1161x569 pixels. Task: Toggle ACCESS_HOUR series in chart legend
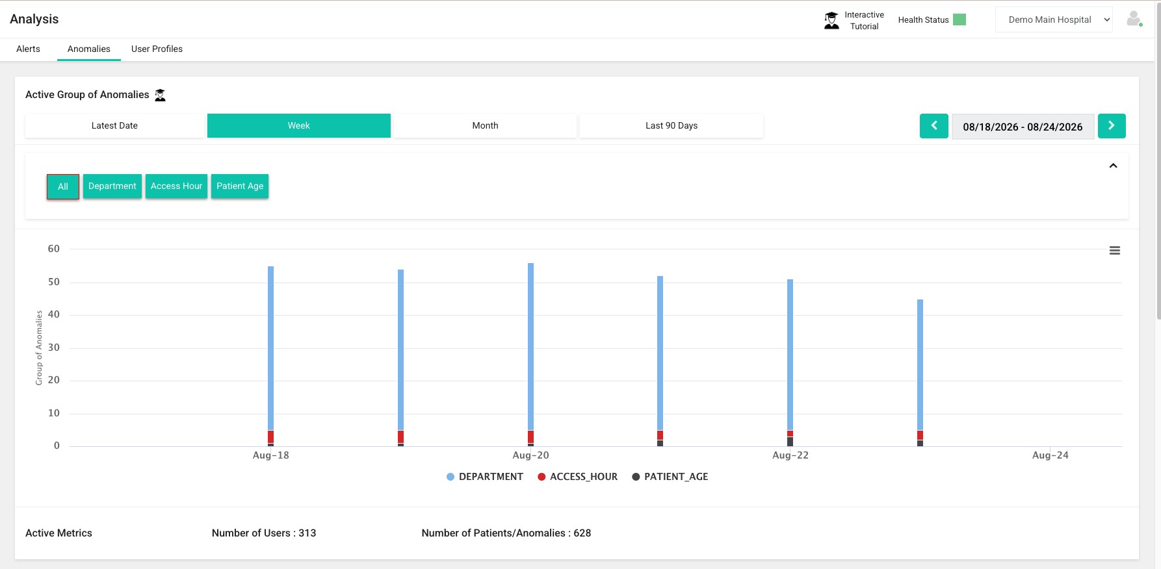coord(577,477)
